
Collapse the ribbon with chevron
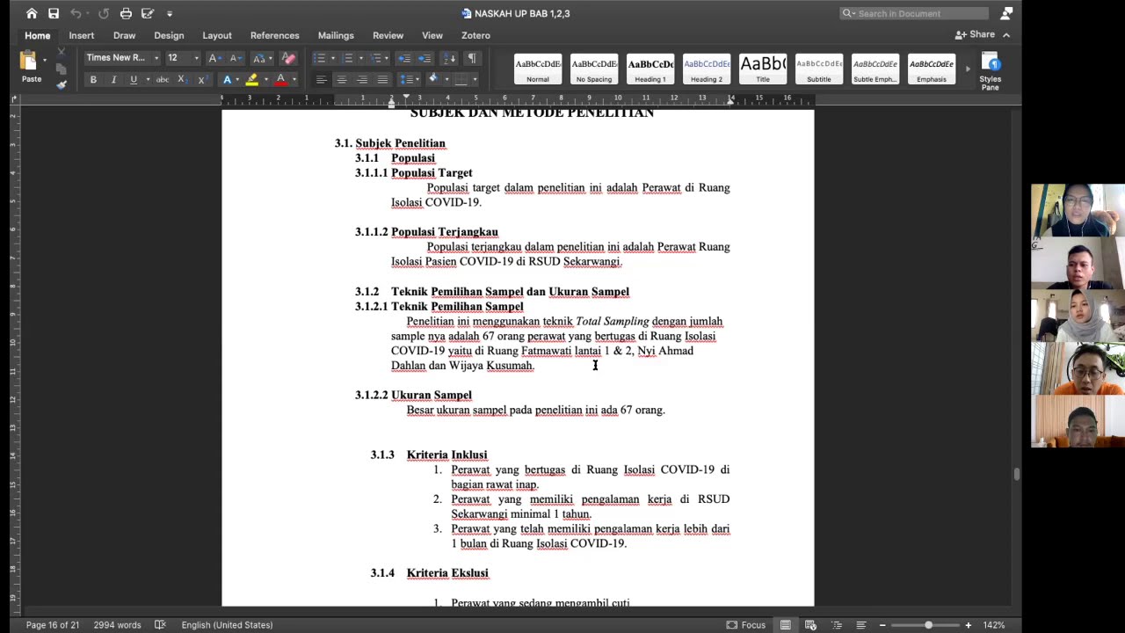tap(1006, 35)
